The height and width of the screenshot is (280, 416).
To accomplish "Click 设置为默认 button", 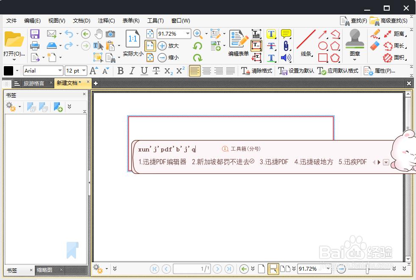I will click(x=296, y=71).
